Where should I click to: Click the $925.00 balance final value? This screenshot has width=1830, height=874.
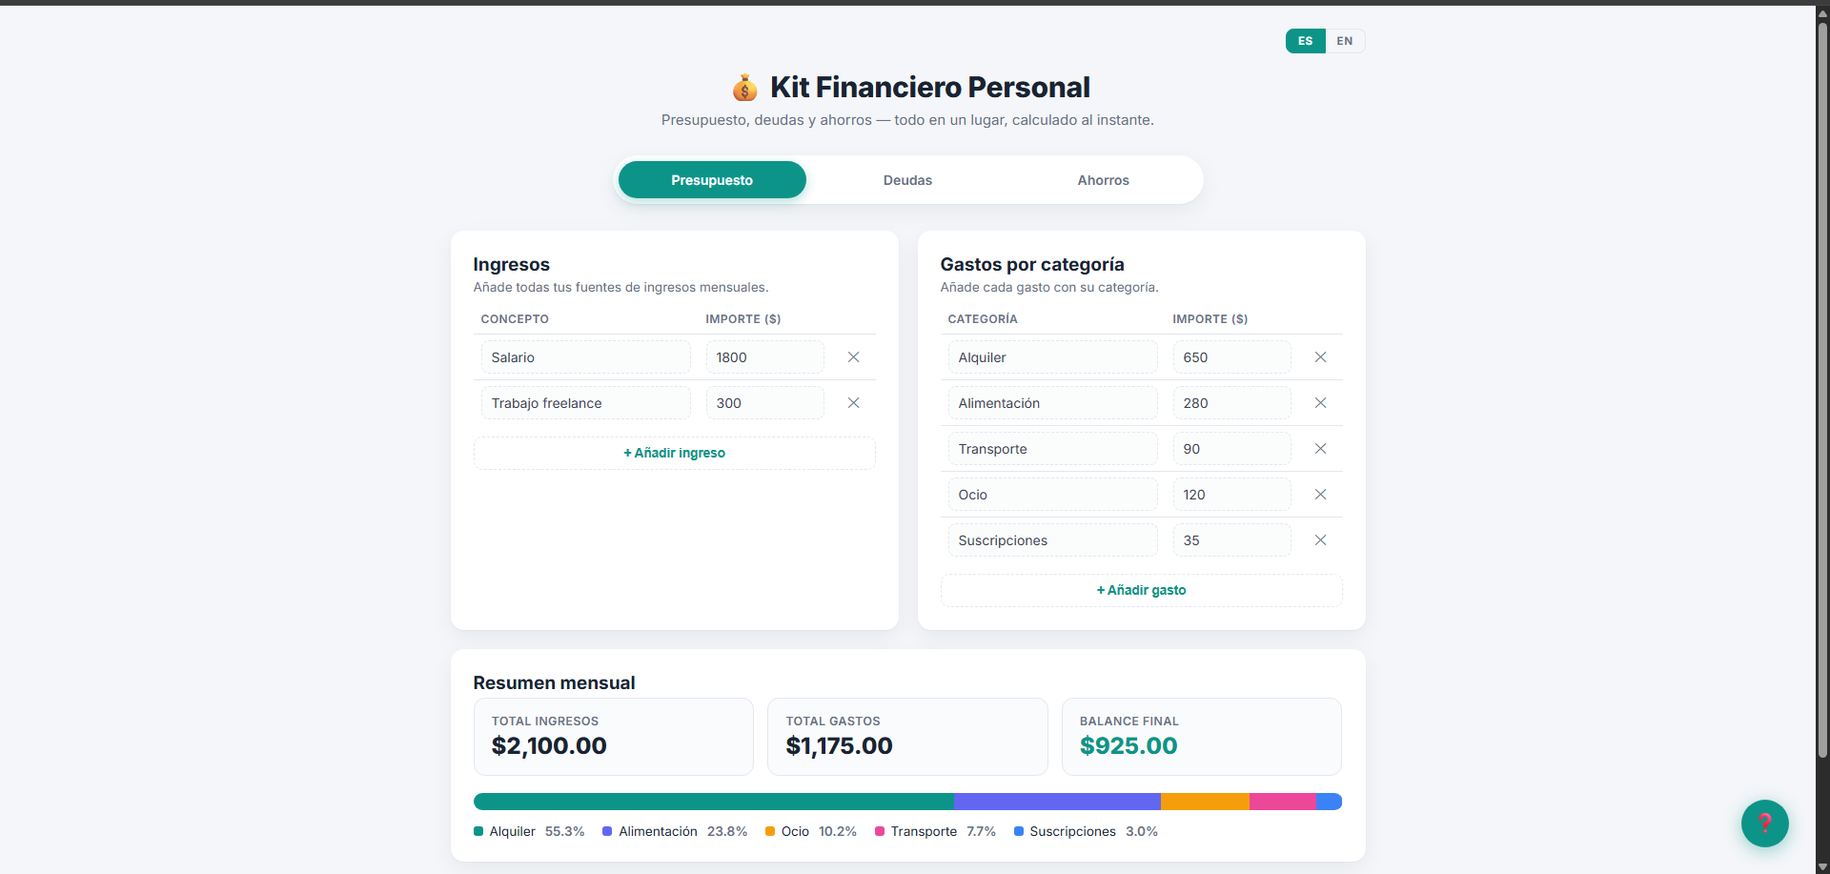(x=1128, y=746)
